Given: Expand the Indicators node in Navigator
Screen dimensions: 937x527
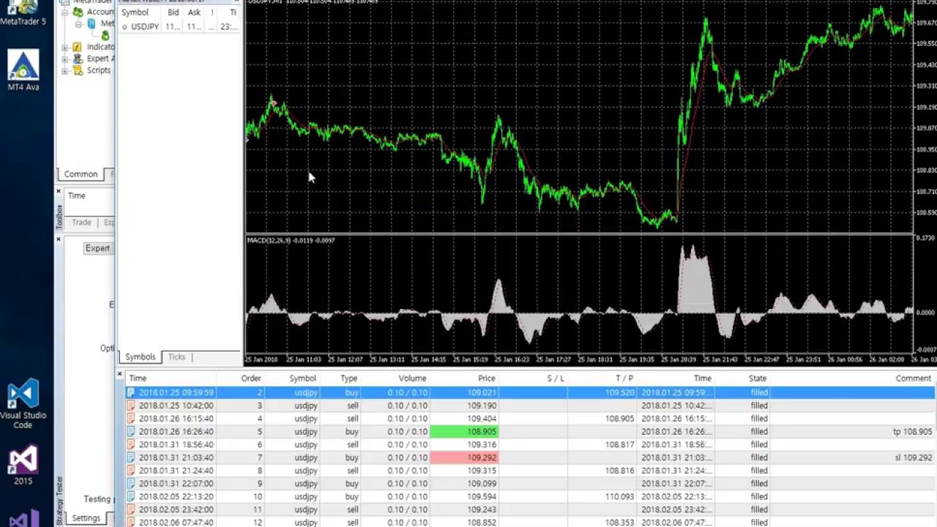Looking at the screenshot, I should coord(65,48).
